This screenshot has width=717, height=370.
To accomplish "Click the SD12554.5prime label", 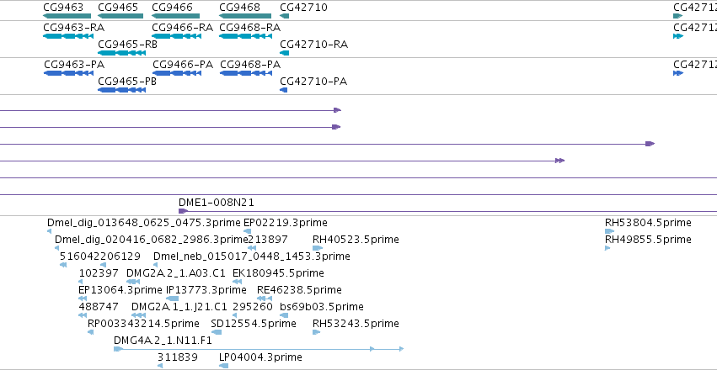I will [254, 324].
